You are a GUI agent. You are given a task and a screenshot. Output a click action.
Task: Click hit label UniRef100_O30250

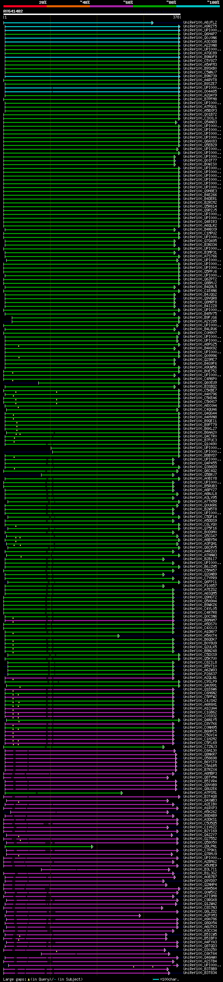pyautogui.click(x=200, y=950)
